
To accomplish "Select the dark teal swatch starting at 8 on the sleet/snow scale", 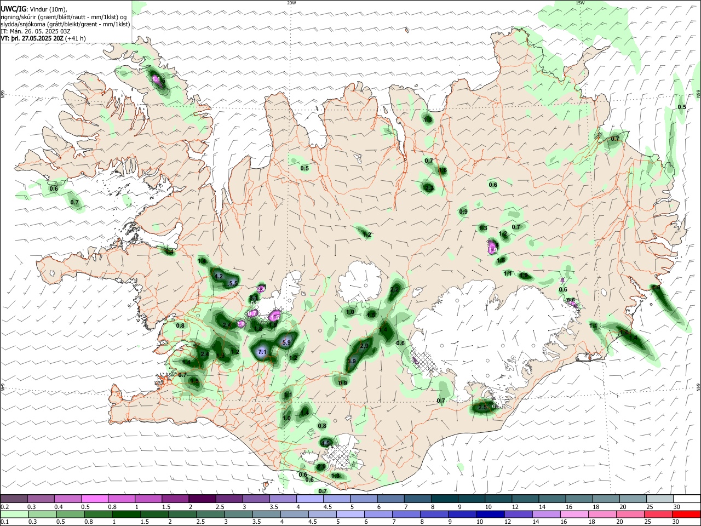I will coord(445,499).
